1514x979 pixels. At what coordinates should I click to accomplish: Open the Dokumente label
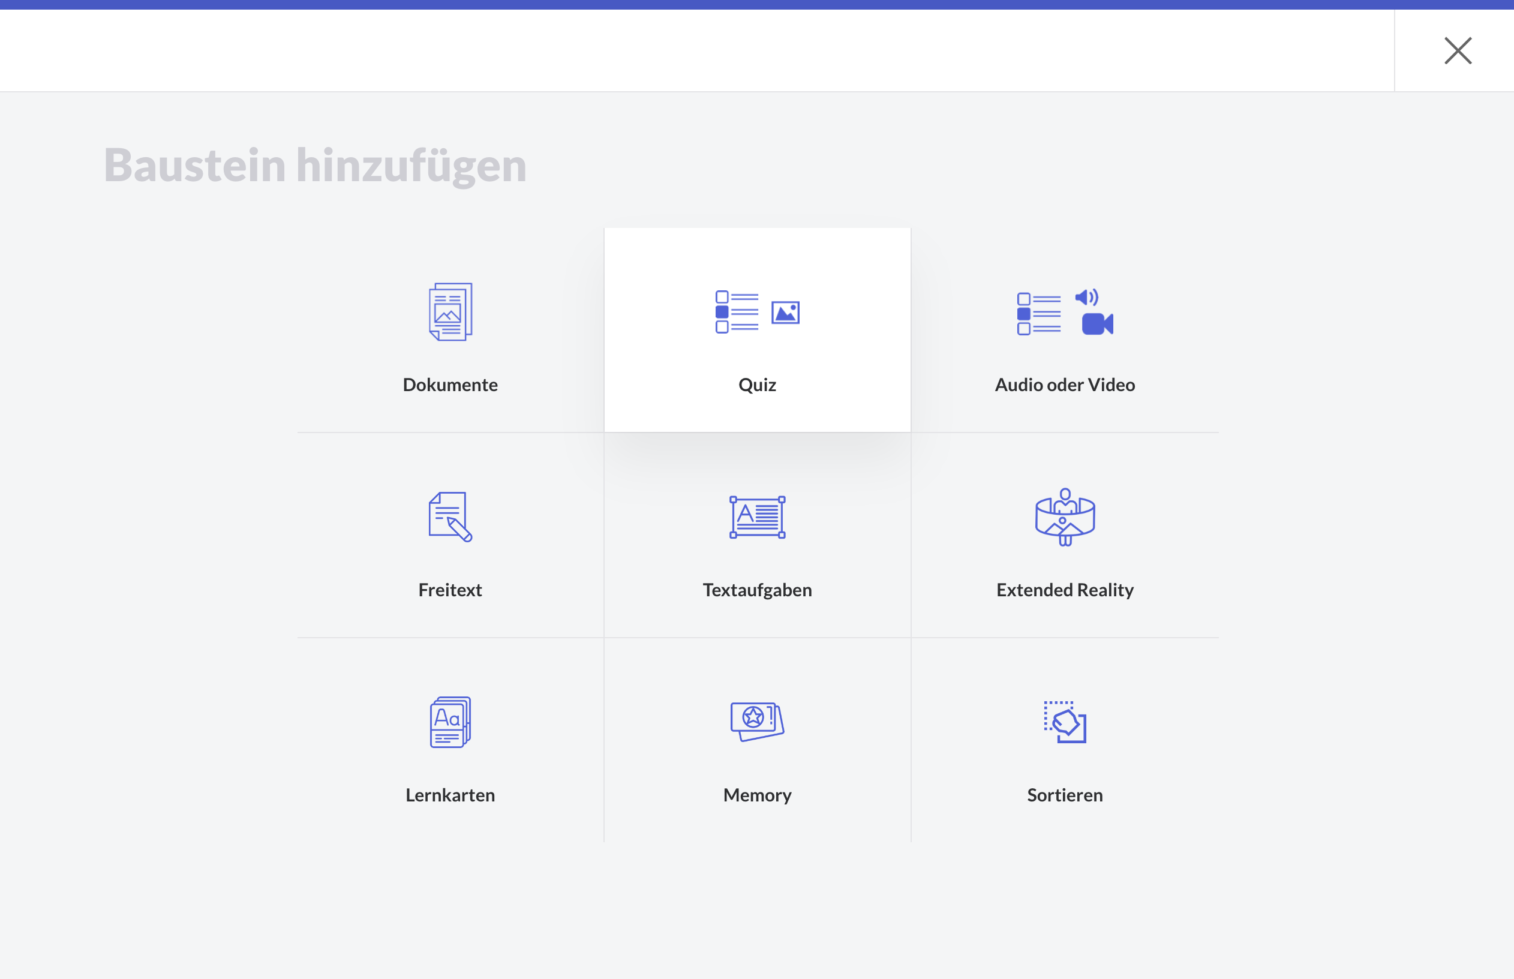pyautogui.click(x=450, y=385)
